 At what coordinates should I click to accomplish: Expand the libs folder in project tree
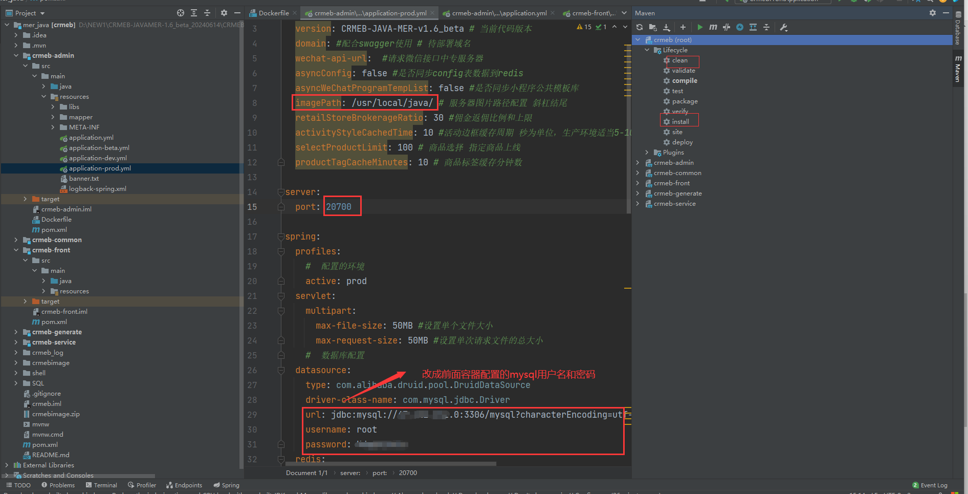point(53,107)
